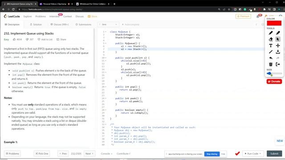Switch to the Description tab
The height and width of the screenshot is (160, 285).
[x=12, y=24]
